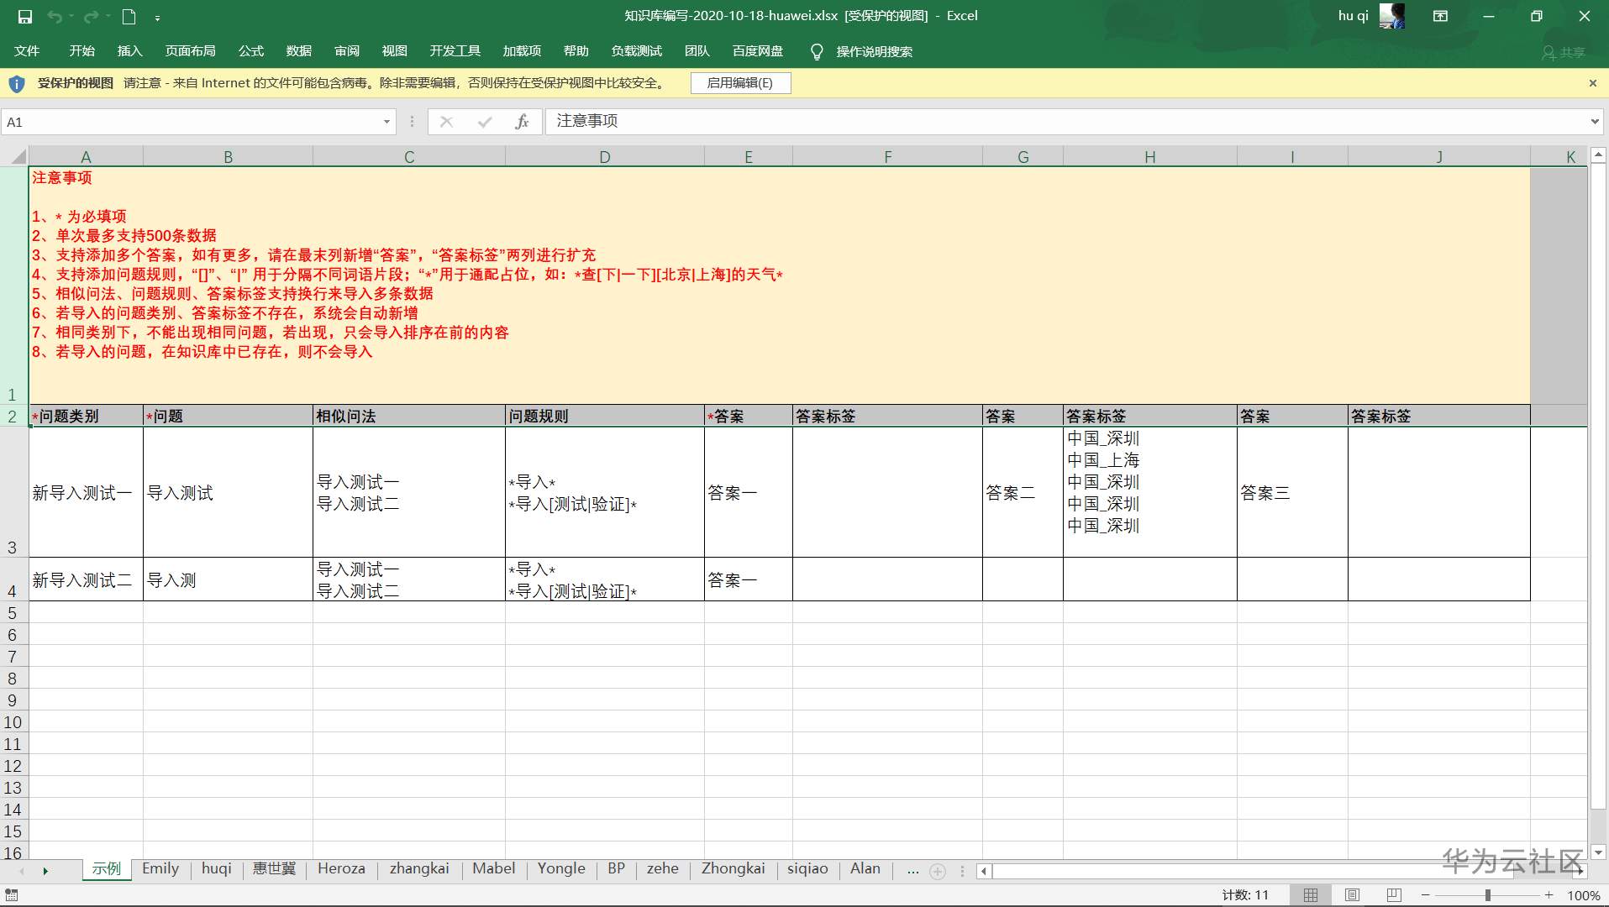Open the Customize Quick Access Toolbar arrow
The image size is (1609, 907).
point(158,17)
